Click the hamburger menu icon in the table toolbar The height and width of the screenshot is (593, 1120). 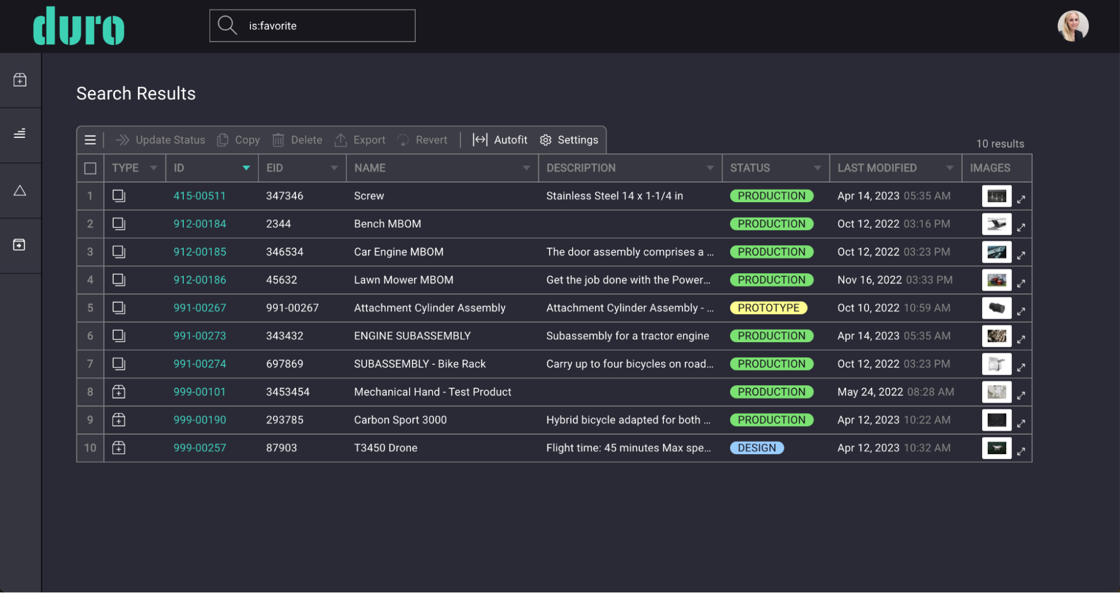pyautogui.click(x=90, y=140)
